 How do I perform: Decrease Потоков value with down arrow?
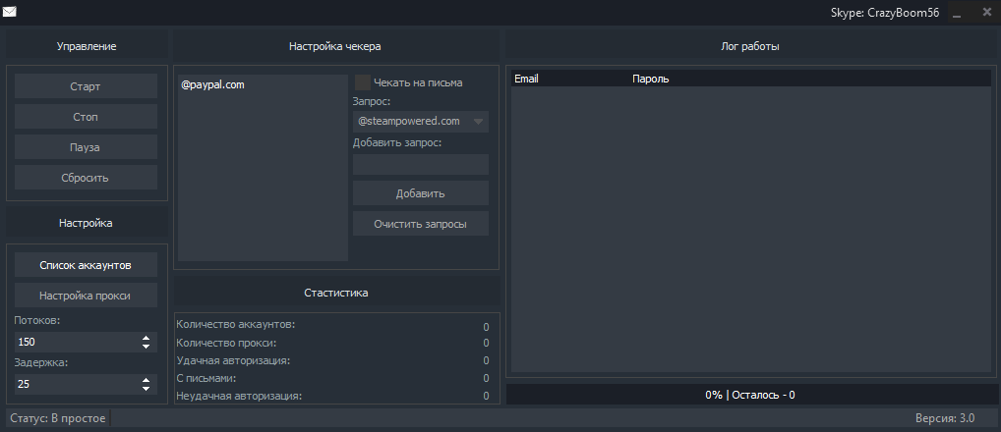[147, 347]
